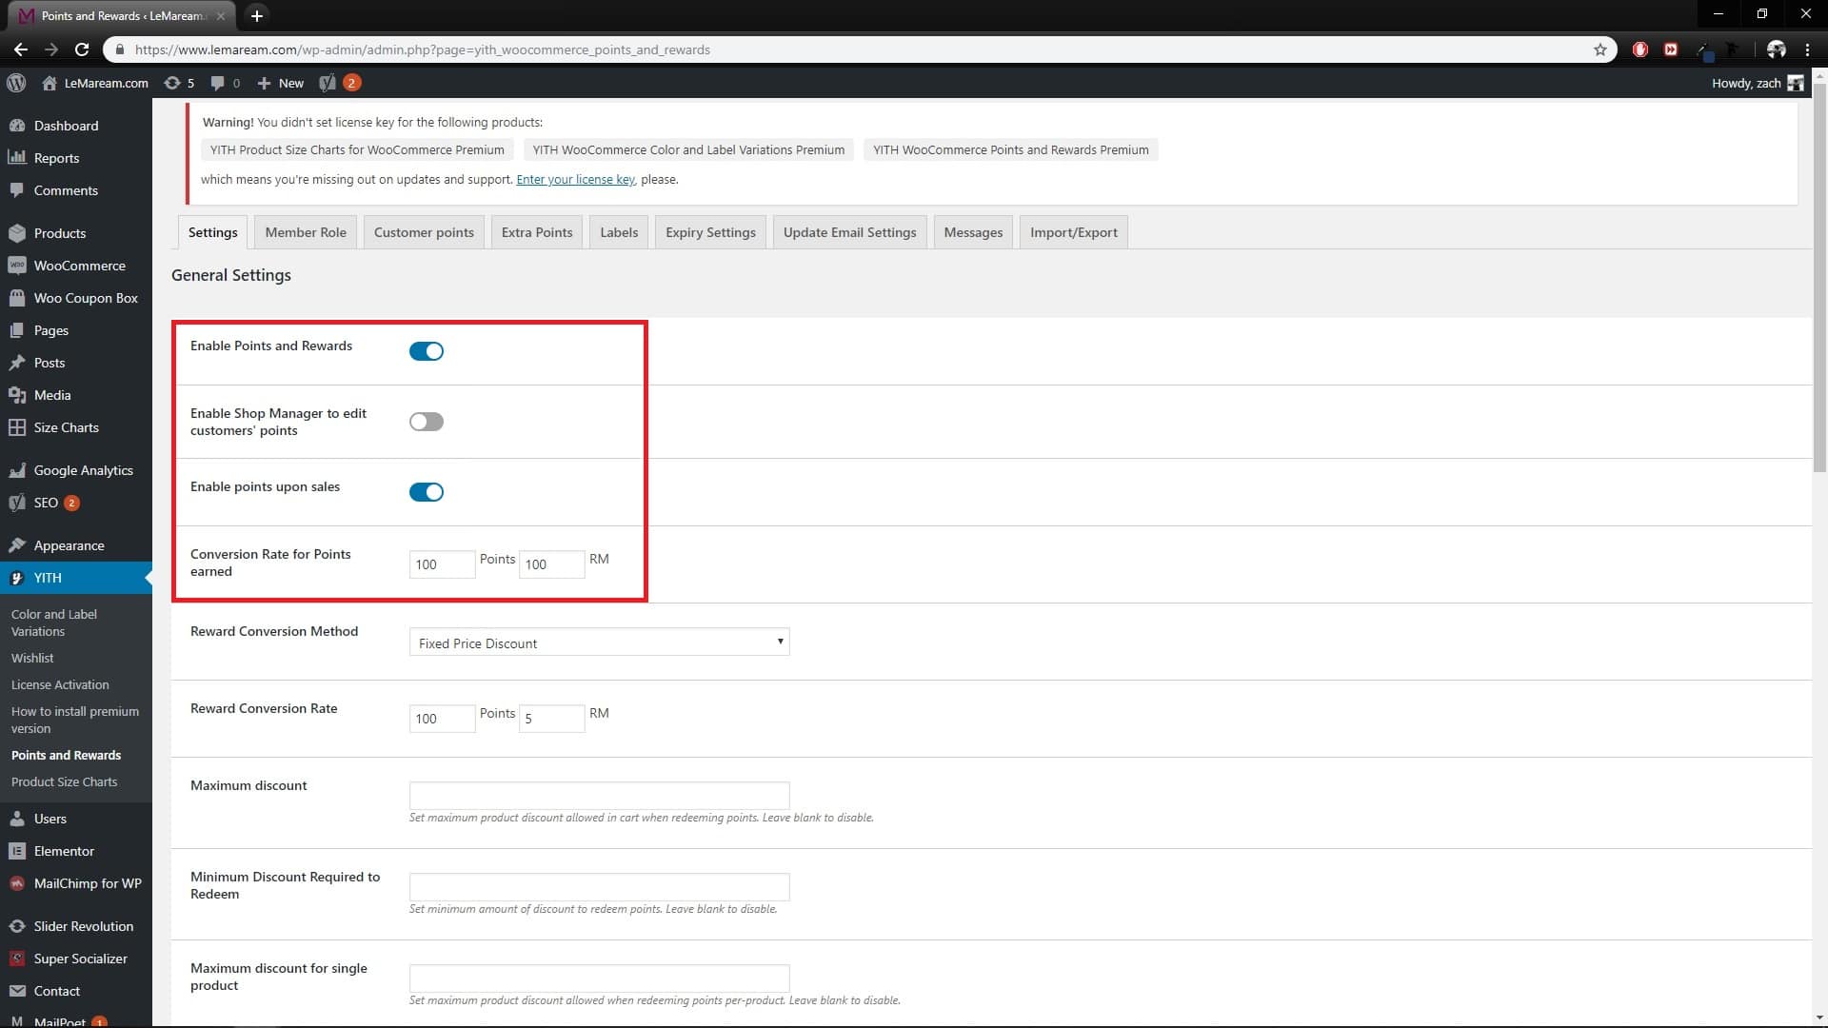
Task: Click the Elementor icon in sidebar
Action: click(x=17, y=851)
